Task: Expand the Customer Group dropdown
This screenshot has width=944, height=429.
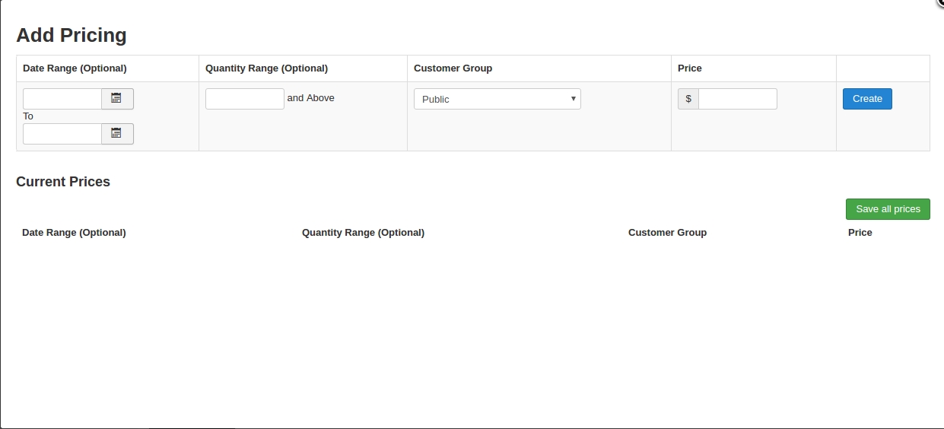Action: coord(497,99)
